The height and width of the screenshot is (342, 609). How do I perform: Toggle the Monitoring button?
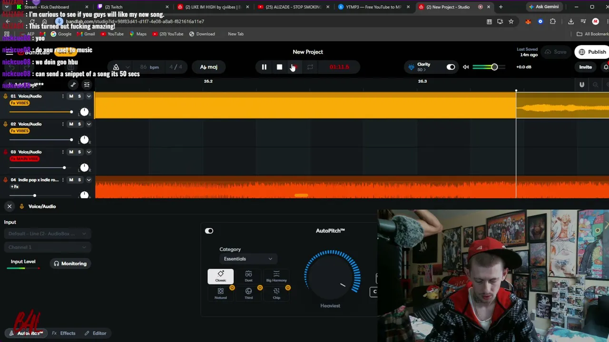tap(70, 264)
